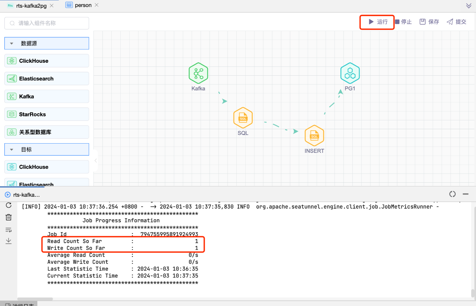Collapse the 目标 section

12,150
